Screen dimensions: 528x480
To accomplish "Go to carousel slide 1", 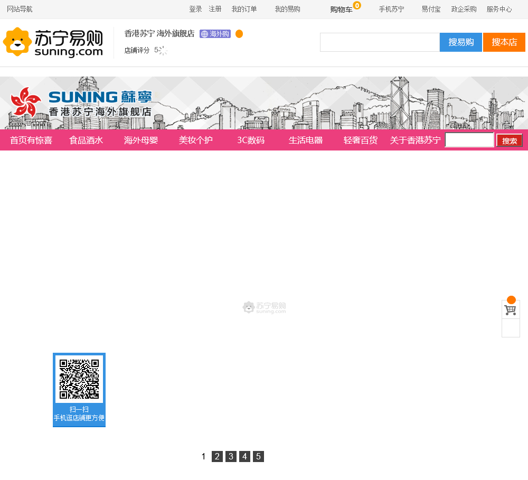I will click(x=203, y=456).
